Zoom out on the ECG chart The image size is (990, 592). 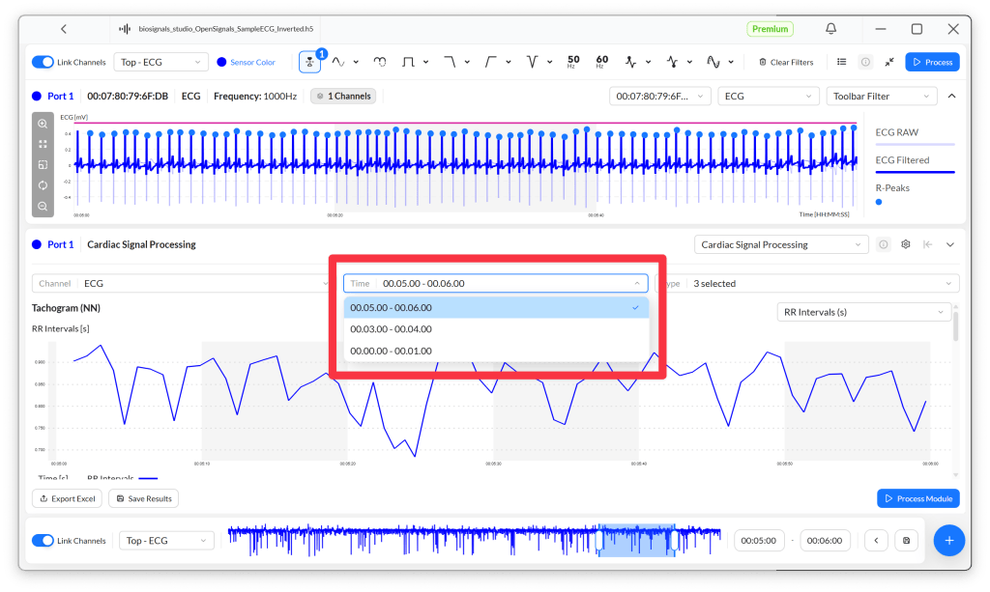(x=43, y=206)
